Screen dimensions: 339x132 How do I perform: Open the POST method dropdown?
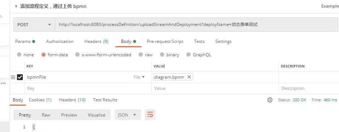34,25
